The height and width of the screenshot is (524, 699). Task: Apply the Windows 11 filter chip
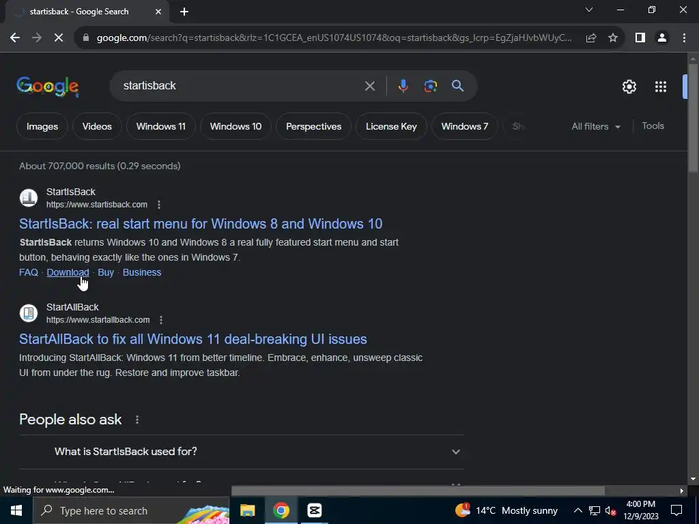(161, 126)
